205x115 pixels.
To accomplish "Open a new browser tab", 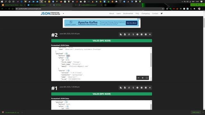I will [x=105, y=5].
